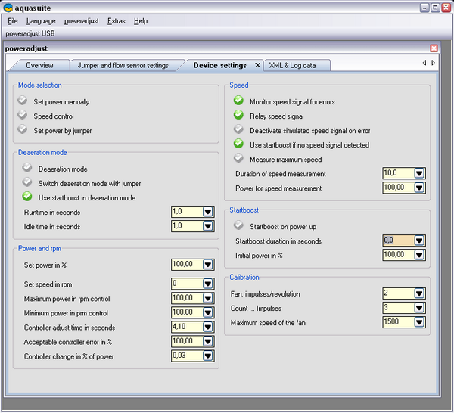Toggle the Deaeration mode option
Screen dimensions: 454x413
tap(27, 168)
